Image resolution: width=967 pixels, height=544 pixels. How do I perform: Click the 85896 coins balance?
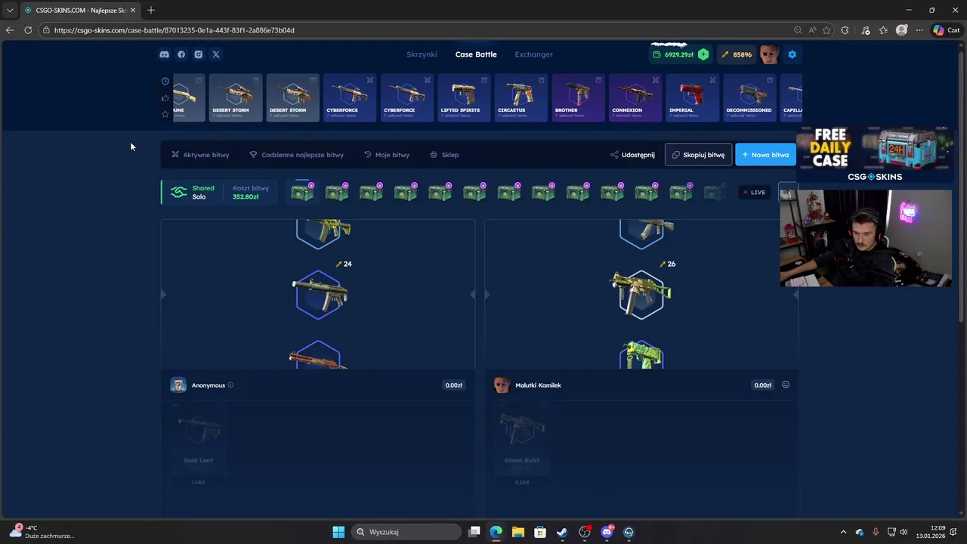[737, 54]
